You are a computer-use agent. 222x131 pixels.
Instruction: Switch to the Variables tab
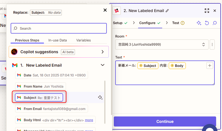(x=83, y=40)
